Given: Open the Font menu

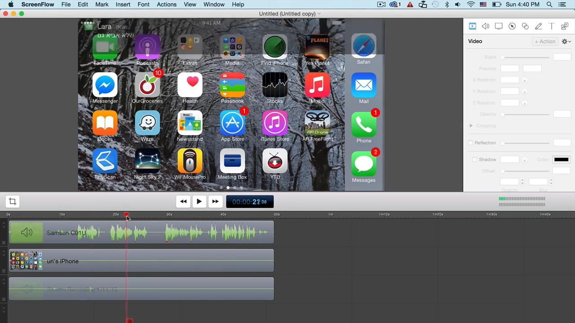Looking at the screenshot, I should click(144, 4).
